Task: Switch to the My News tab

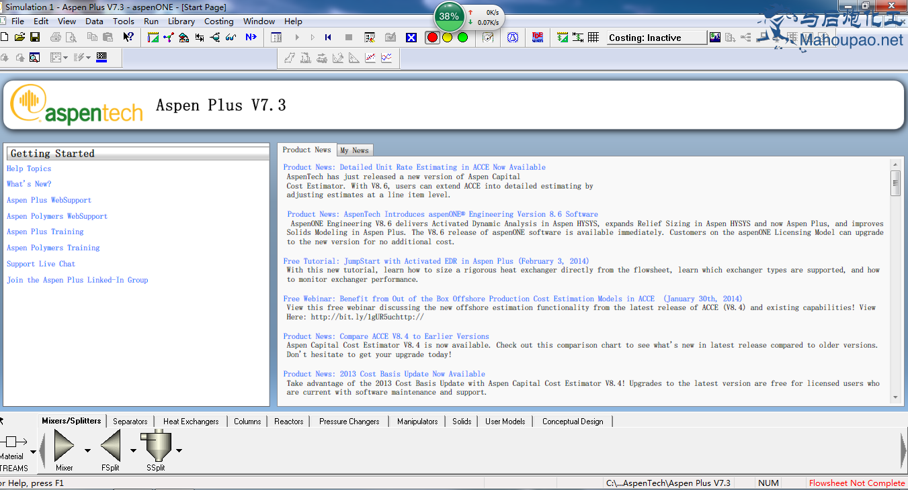Action: 355,150
